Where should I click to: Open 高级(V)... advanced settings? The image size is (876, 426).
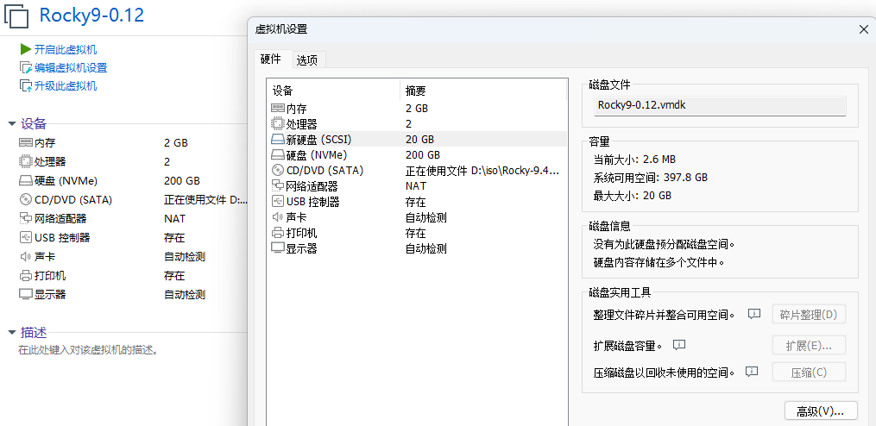click(x=821, y=411)
